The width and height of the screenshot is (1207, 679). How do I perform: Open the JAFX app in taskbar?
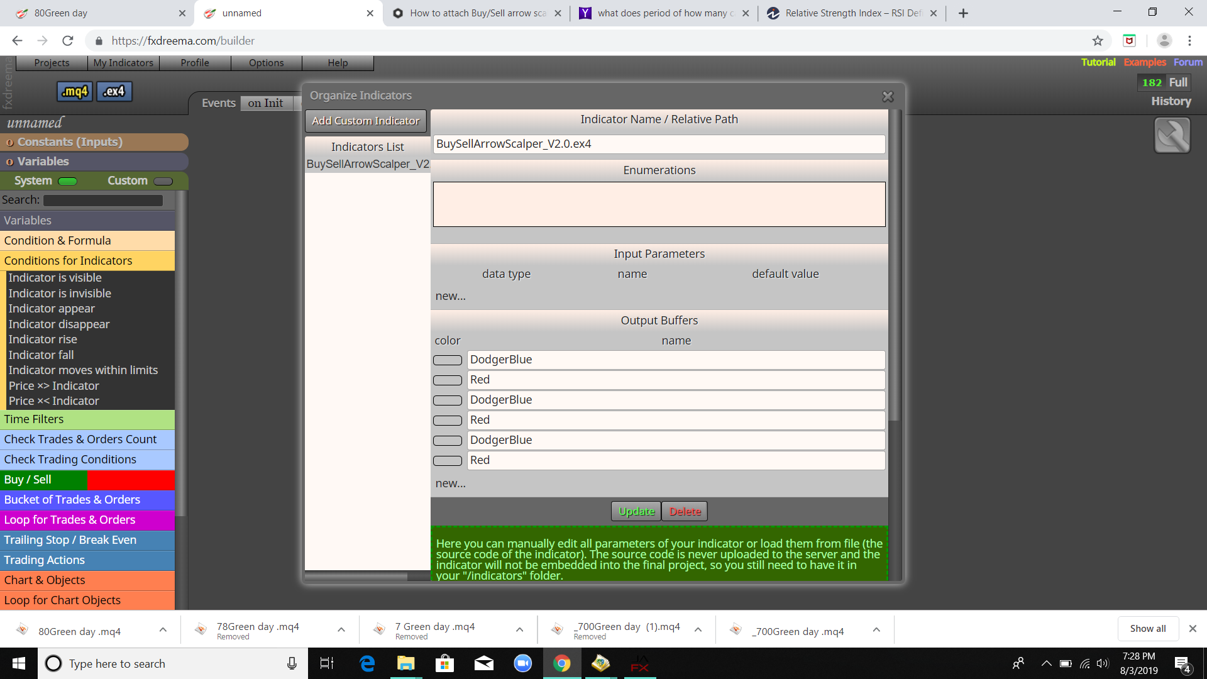[x=639, y=663]
